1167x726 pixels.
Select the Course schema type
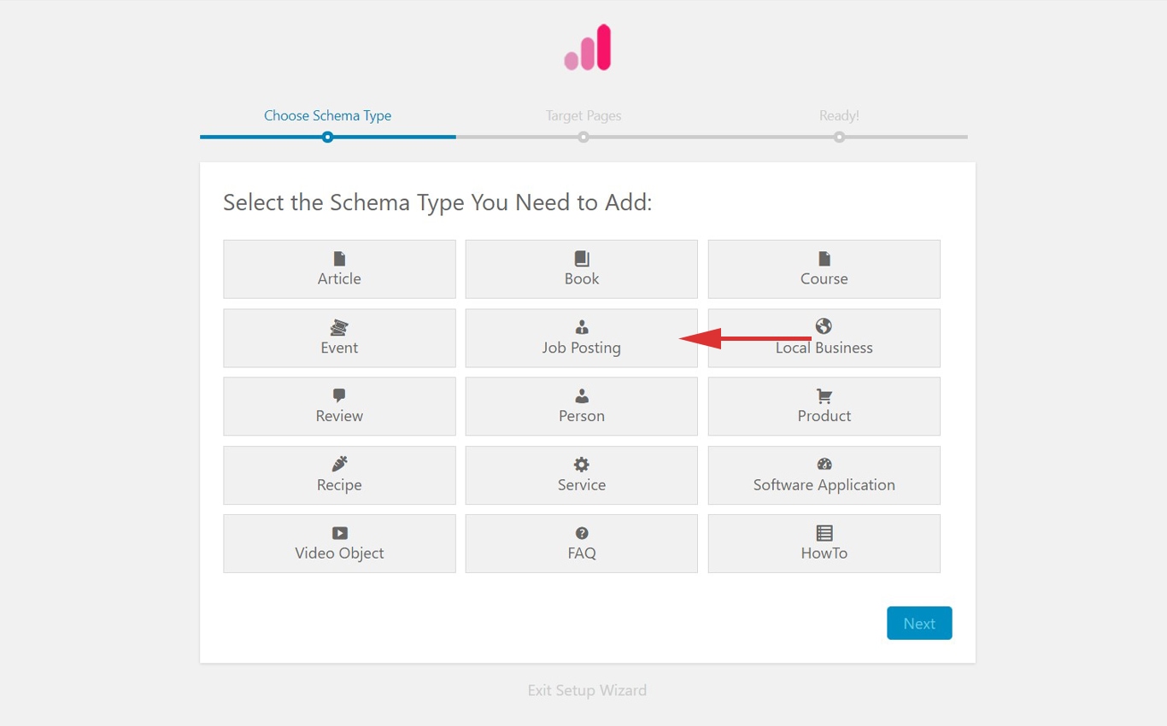tap(824, 269)
